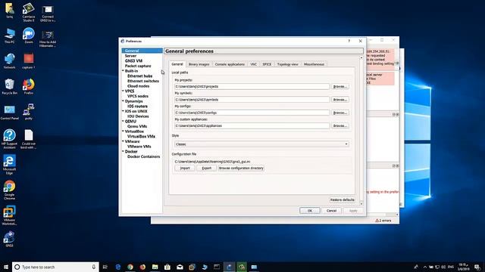Open the tariq user folder on the desktop
Viewport: 485px width, 272px height.
pyautogui.click(x=10, y=11)
